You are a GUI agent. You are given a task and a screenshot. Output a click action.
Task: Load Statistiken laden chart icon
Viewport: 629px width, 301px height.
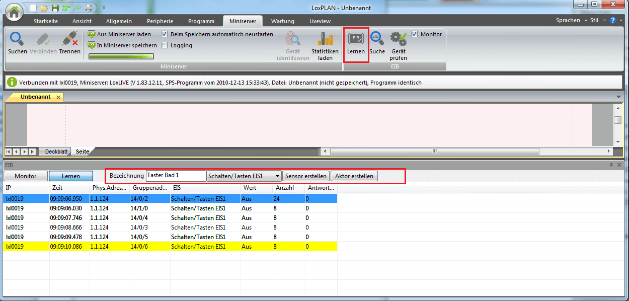point(325,40)
